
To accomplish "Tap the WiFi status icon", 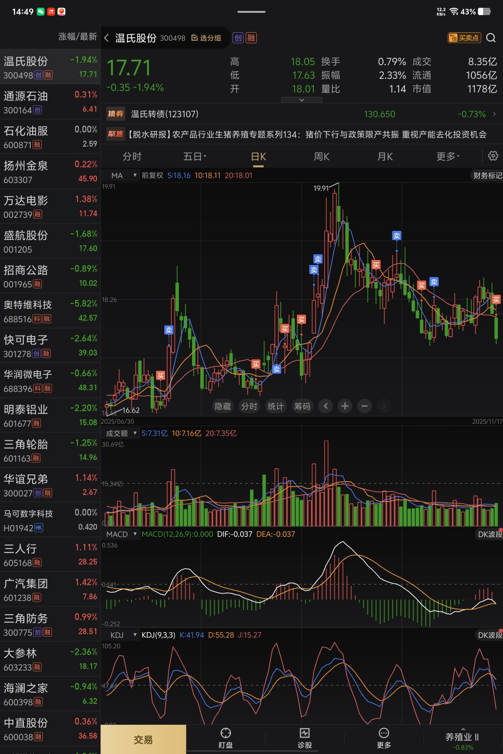I will pos(454,11).
